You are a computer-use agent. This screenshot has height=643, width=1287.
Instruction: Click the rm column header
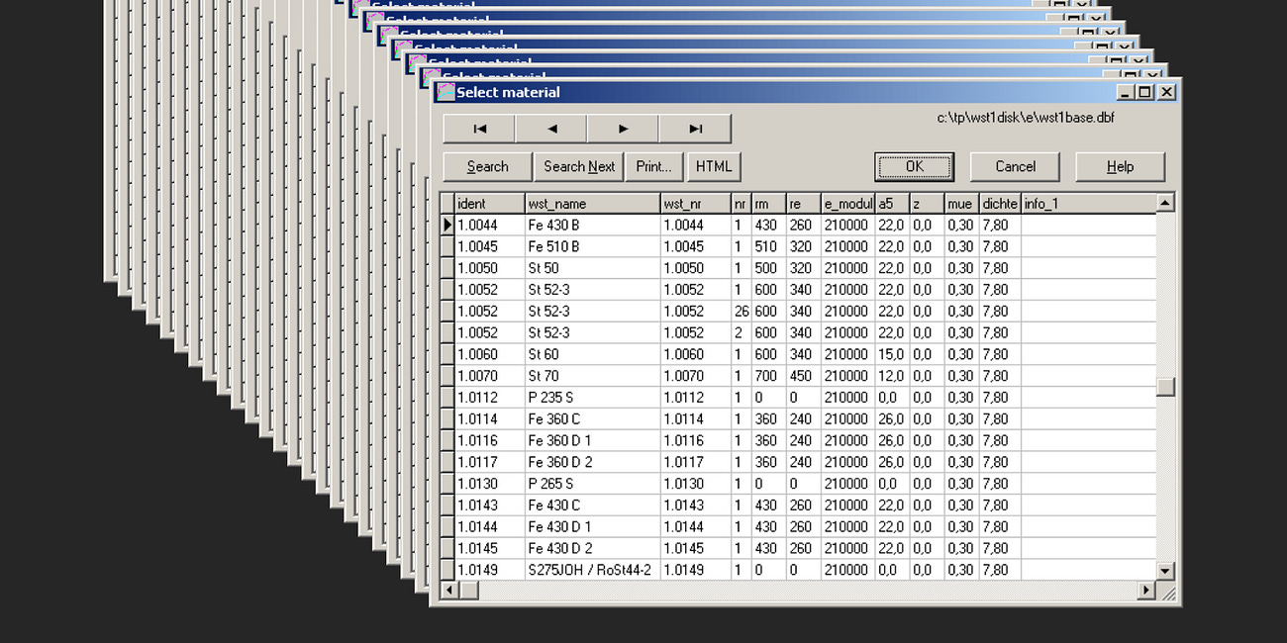[769, 204]
